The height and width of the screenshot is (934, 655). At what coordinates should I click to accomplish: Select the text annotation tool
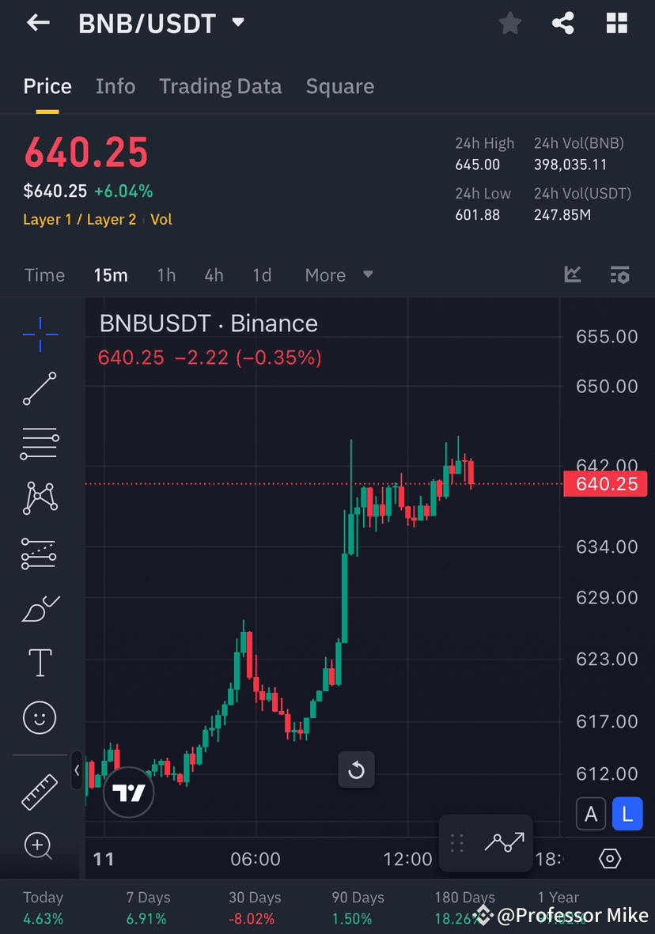[x=40, y=663]
